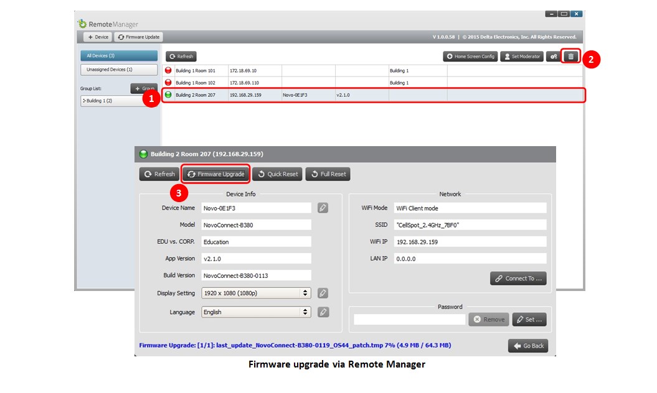This screenshot has height=393, width=657.
Task: Select Unassigned Devices (1) filter
Action: click(119, 70)
